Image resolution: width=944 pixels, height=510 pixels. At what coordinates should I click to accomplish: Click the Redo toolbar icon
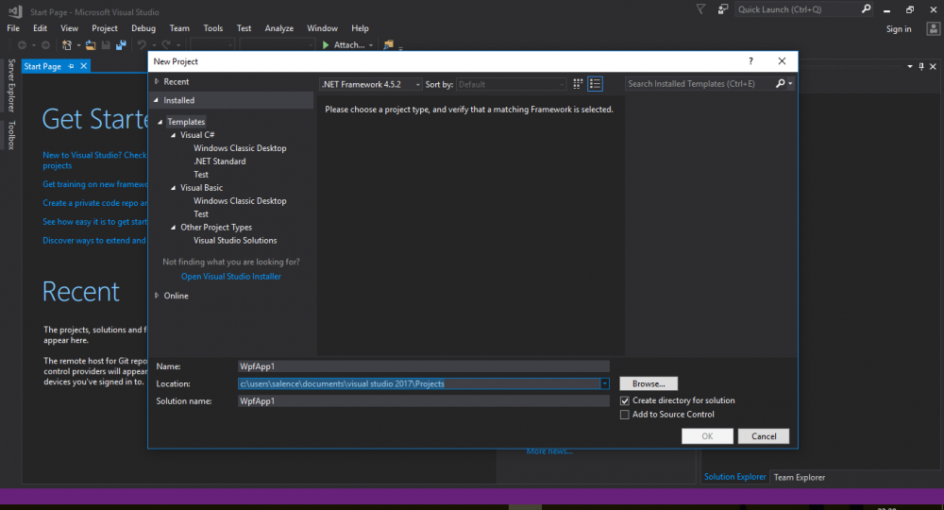[x=166, y=44]
